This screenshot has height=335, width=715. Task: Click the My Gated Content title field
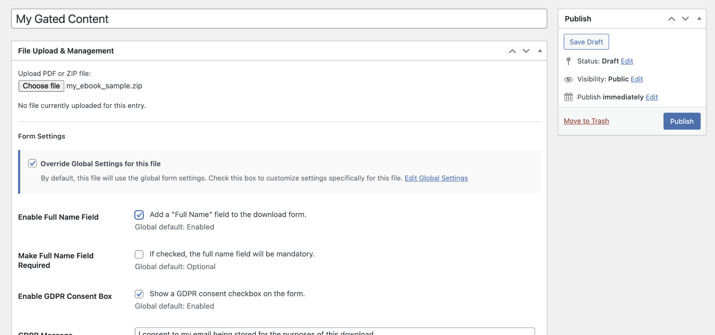tap(279, 19)
